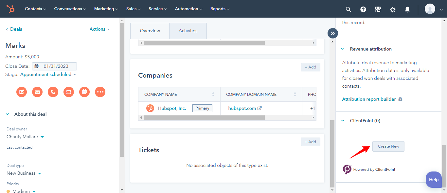This screenshot has height=193, width=447.
Task: Open the Contacts menu
Action: (x=35, y=9)
